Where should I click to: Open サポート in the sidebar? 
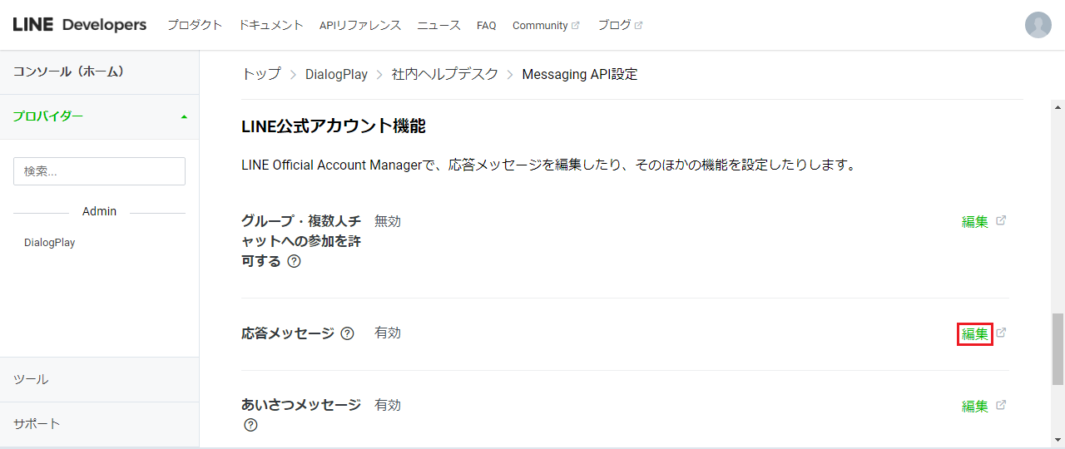[x=100, y=424]
